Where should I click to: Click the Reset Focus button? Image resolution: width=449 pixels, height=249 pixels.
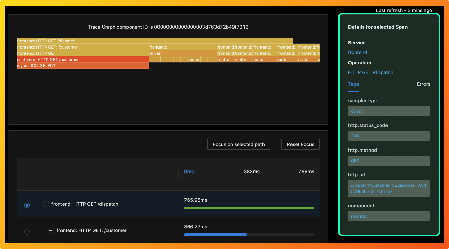(300, 144)
